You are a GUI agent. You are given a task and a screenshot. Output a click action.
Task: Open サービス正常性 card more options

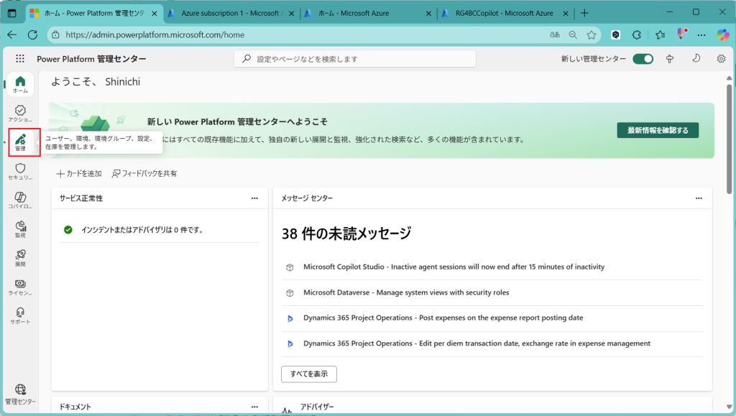click(x=254, y=198)
